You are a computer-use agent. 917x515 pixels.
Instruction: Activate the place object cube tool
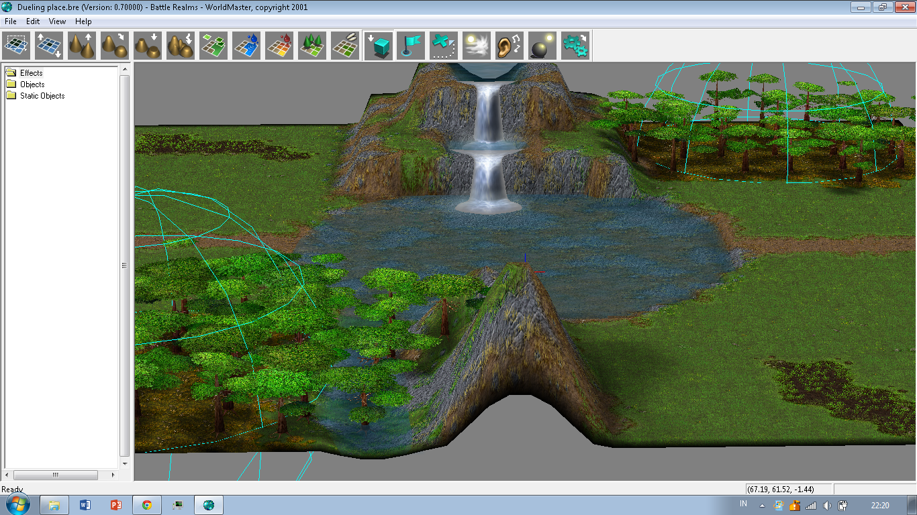click(x=379, y=46)
